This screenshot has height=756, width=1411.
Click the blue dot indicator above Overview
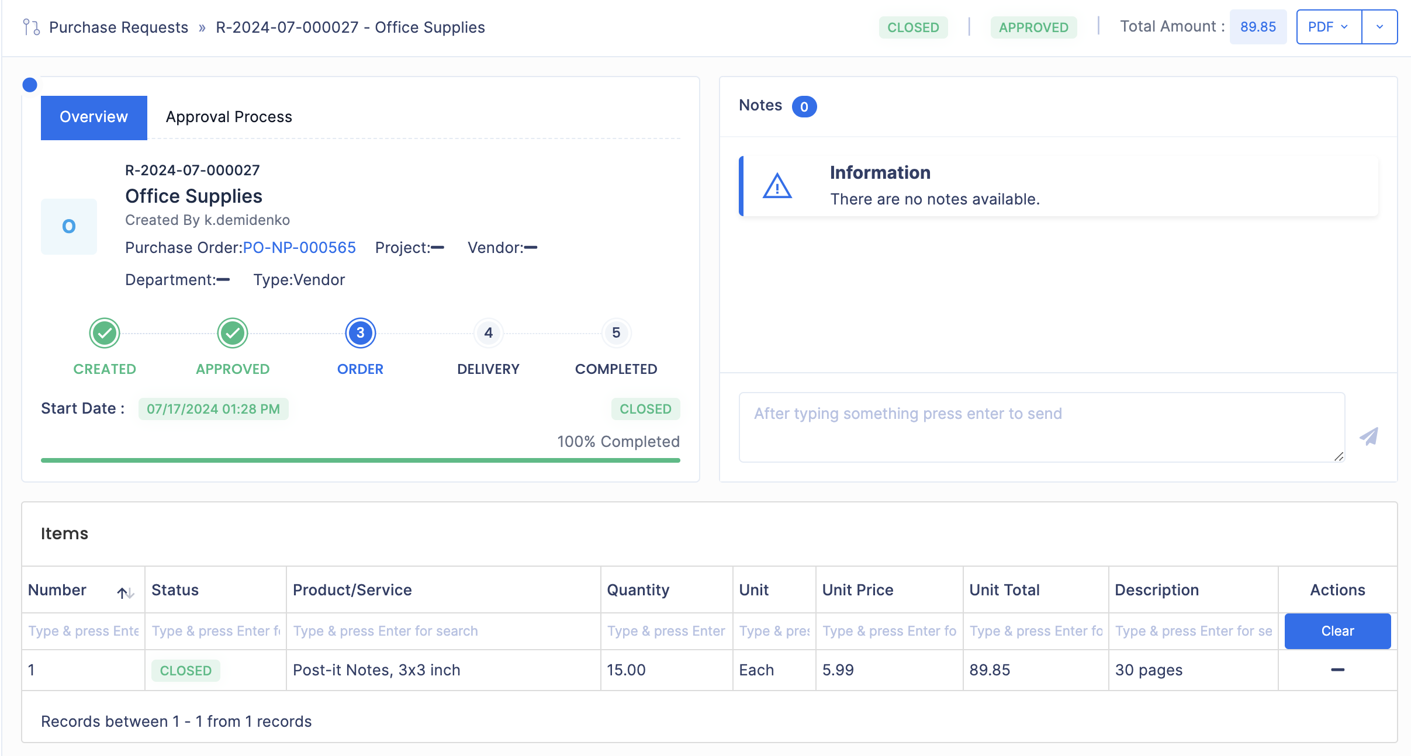tap(30, 85)
